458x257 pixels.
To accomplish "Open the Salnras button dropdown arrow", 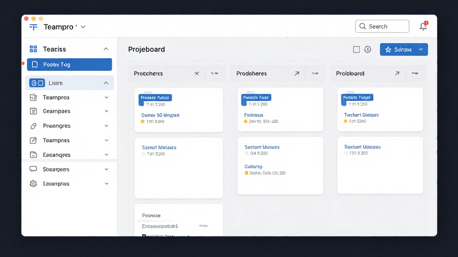I will 421,50.
